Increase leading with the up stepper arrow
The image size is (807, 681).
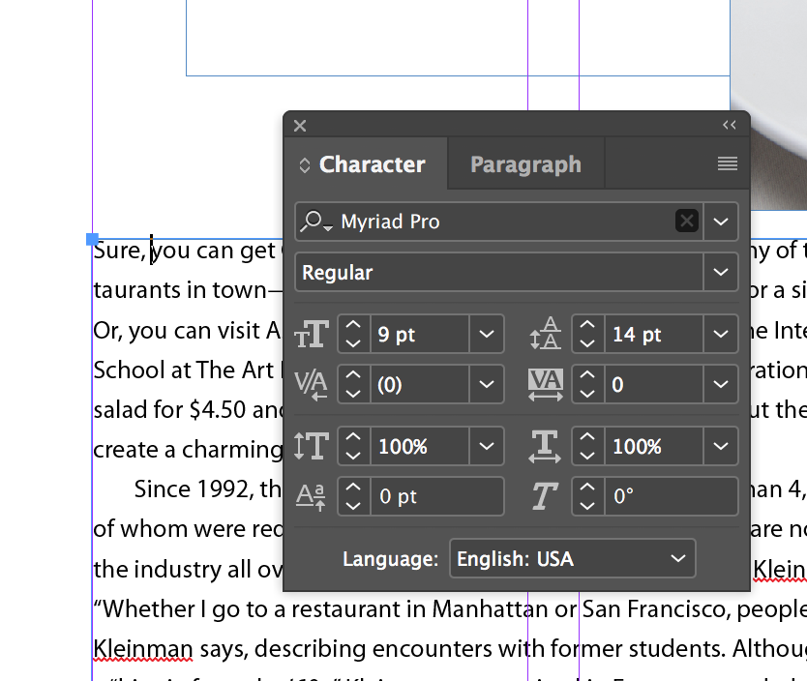pos(587,325)
